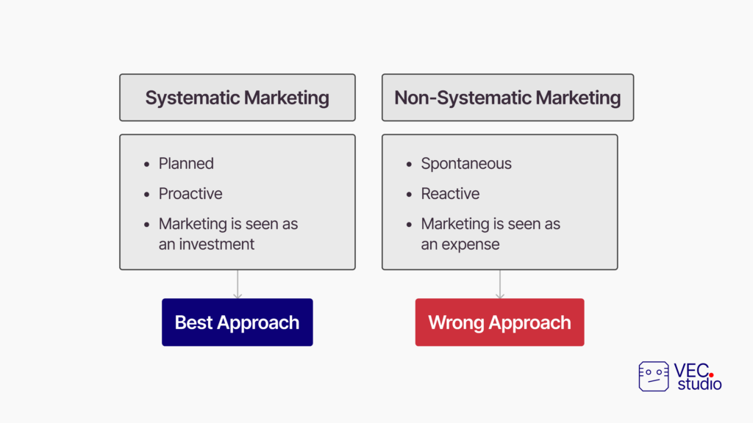The width and height of the screenshot is (753, 423).
Task: Click the Planned bullet item
Action: point(186,164)
